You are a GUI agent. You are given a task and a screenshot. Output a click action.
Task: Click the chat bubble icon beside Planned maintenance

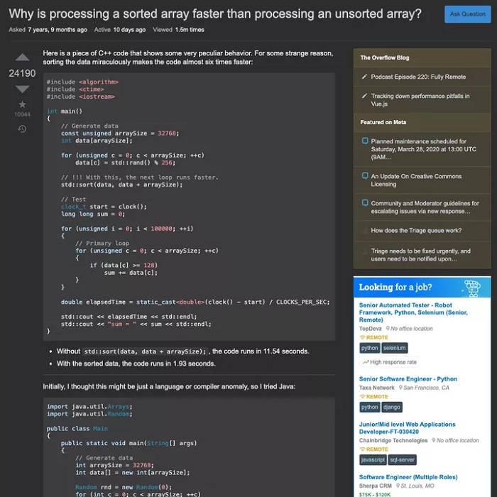click(364, 141)
